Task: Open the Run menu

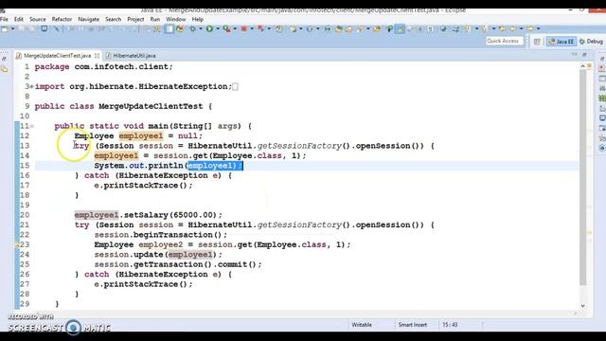Action: (x=155, y=19)
